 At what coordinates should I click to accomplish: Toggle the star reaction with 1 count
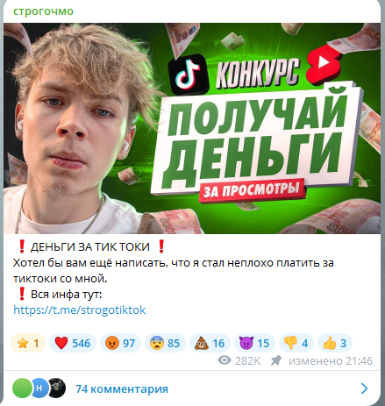click(x=28, y=343)
